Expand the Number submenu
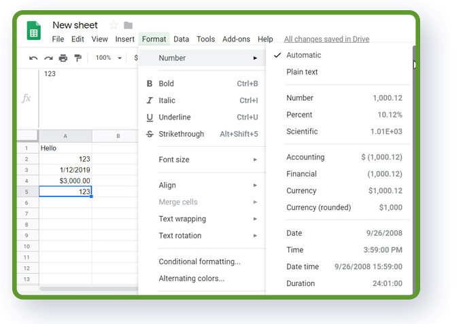 click(203, 58)
